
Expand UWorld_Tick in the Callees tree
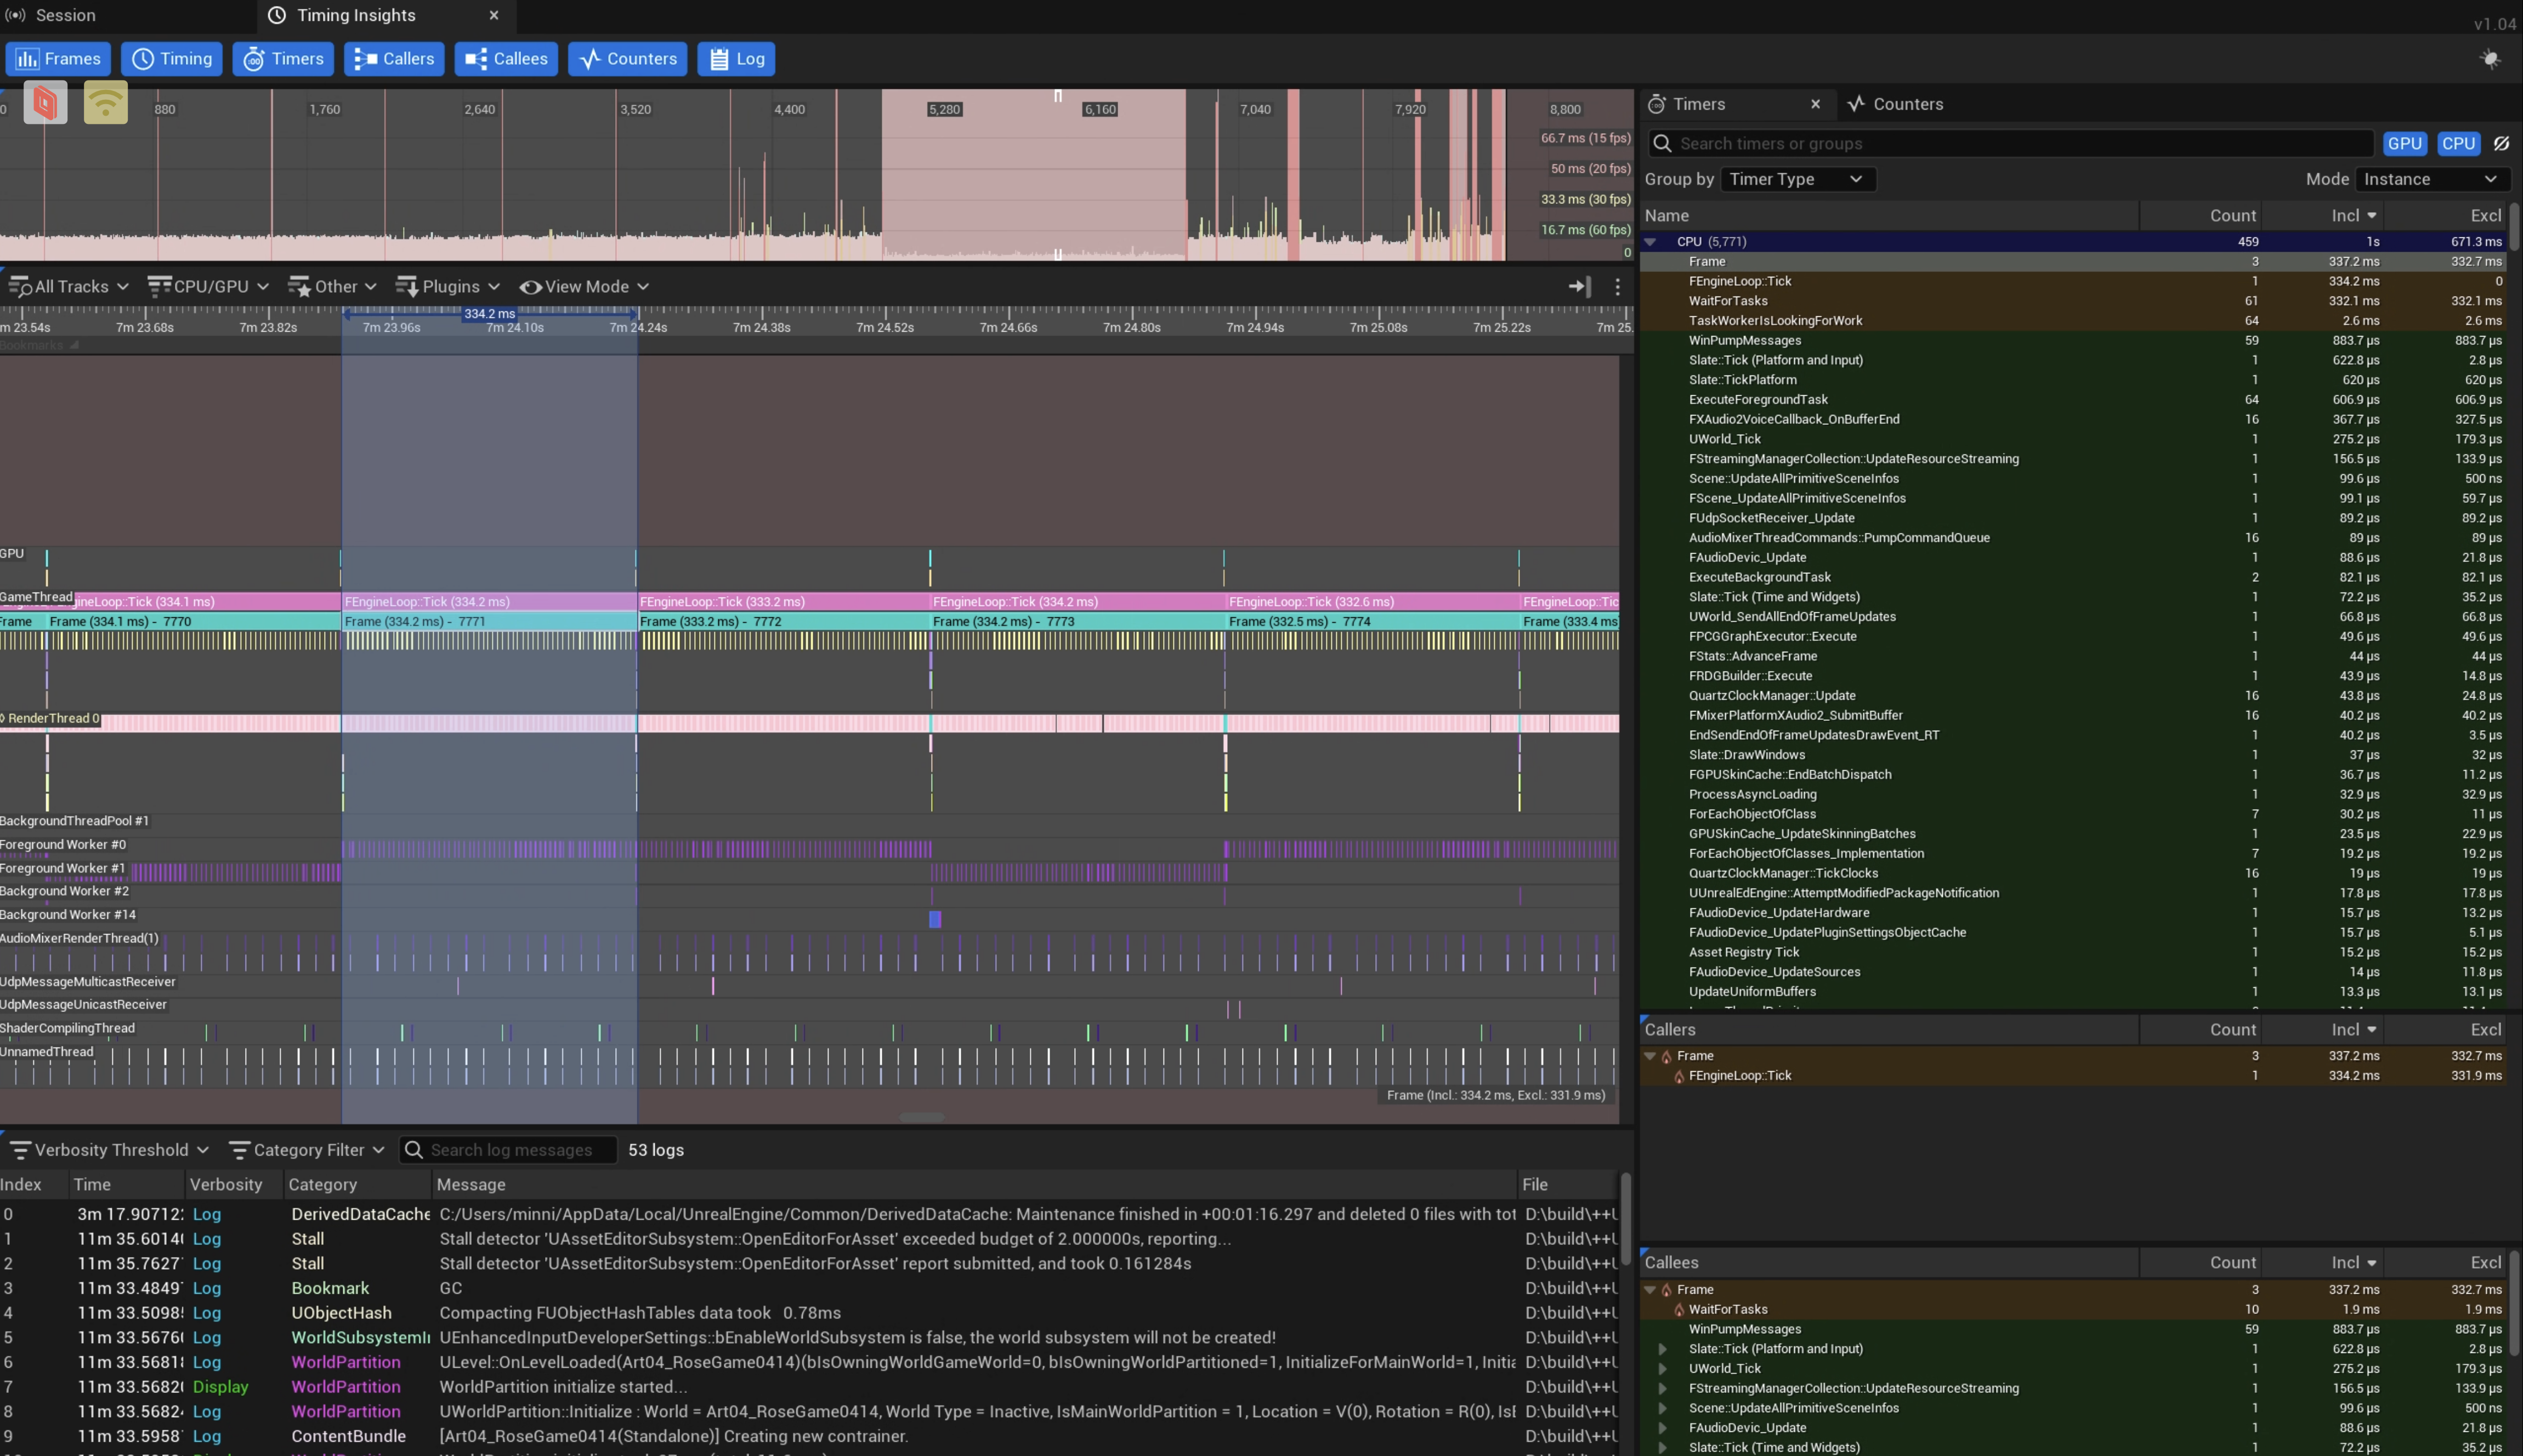click(1662, 1369)
